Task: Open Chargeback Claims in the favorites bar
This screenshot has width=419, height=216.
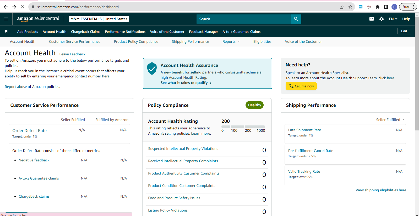Action: pos(86,31)
